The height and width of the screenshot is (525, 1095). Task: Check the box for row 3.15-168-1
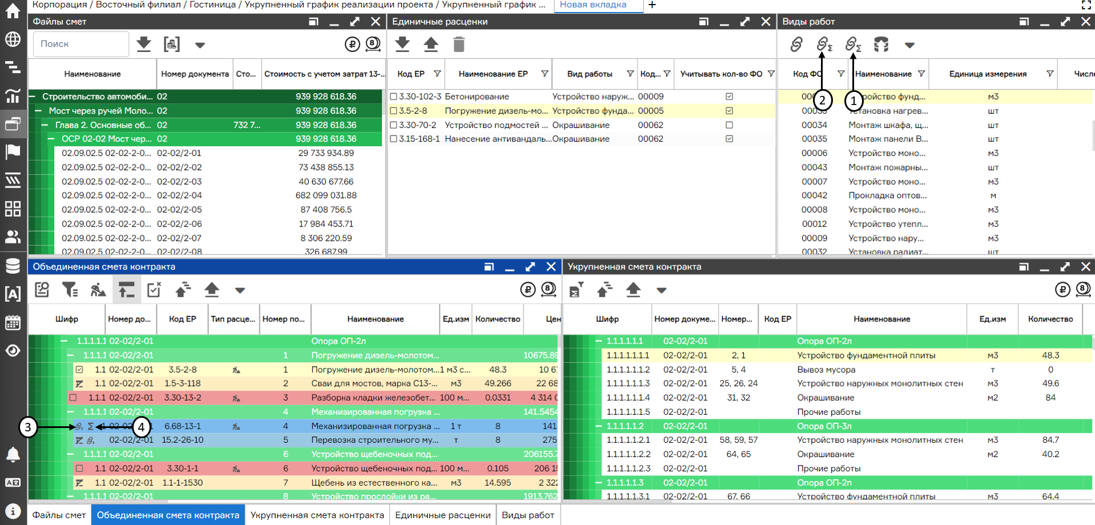[x=393, y=139]
